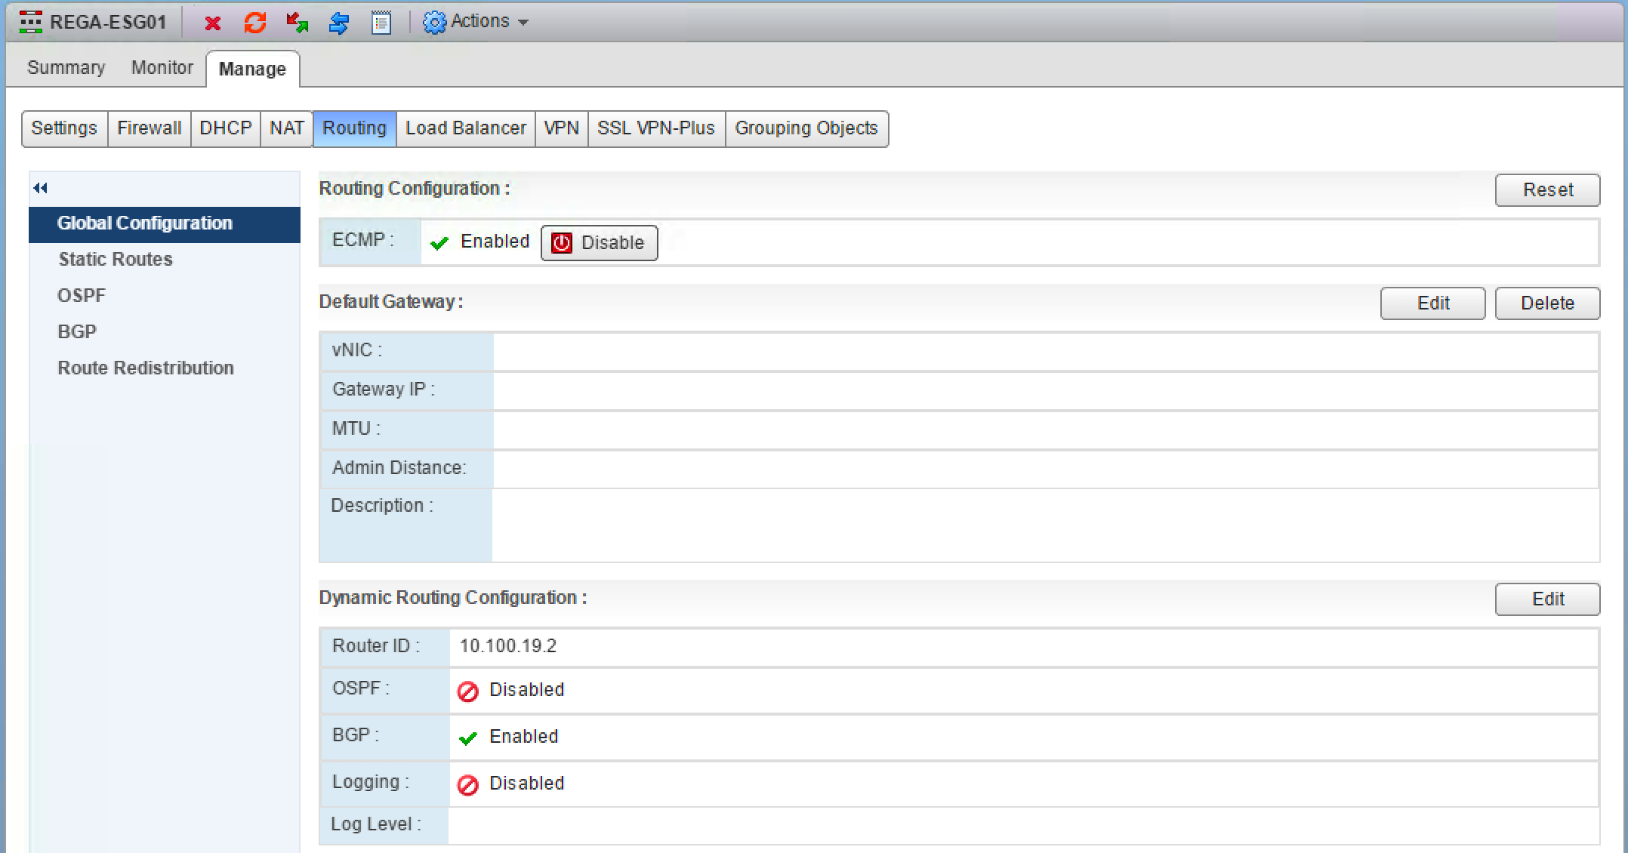Screen dimensions: 1628x853
Task: Collapse the left navigation panel
Action: click(x=41, y=188)
